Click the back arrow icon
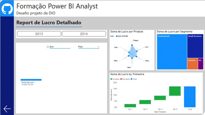Image resolution: width=205 pixels, height=115 pixels. coord(7,109)
